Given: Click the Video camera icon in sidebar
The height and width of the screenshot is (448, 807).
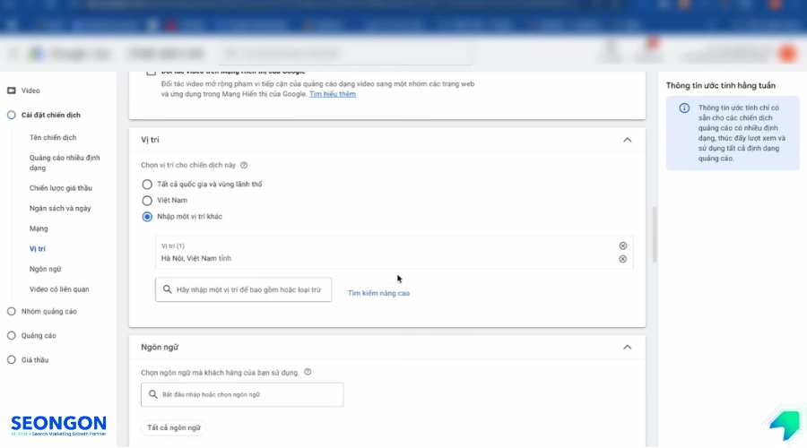Looking at the screenshot, I should 12,90.
